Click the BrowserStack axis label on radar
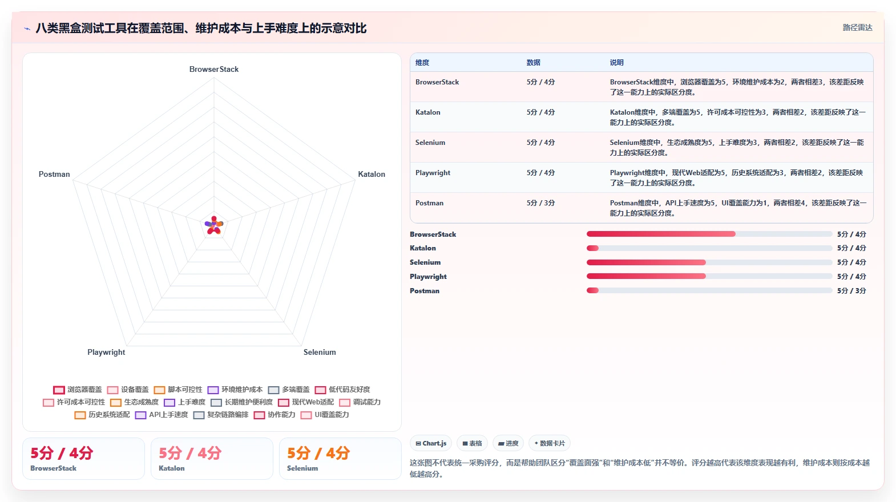This screenshot has height=502, width=896. point(214,69)
